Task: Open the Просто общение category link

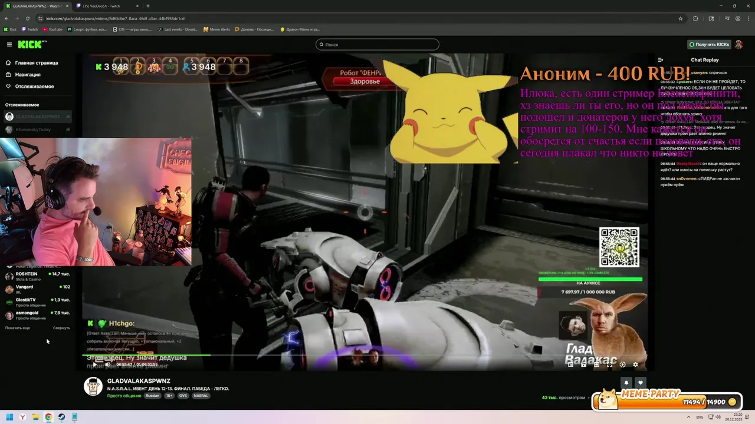Action: pos(124,396)
